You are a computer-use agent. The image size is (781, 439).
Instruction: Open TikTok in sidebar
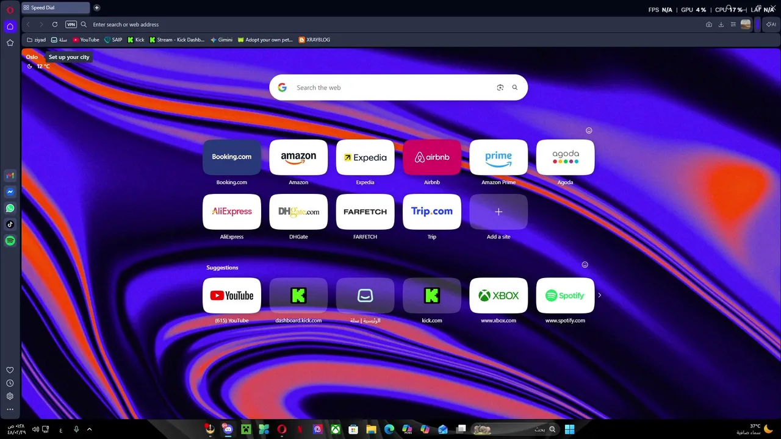(10, 224)
